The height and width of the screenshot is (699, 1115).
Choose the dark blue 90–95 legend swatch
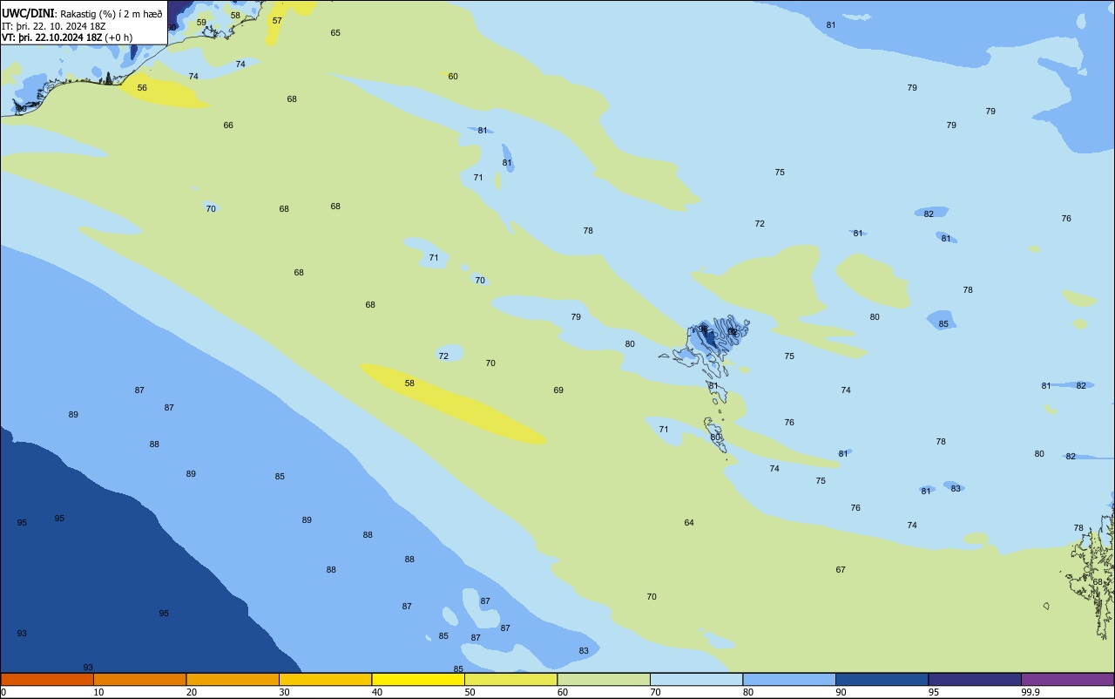tap(882, 679)
